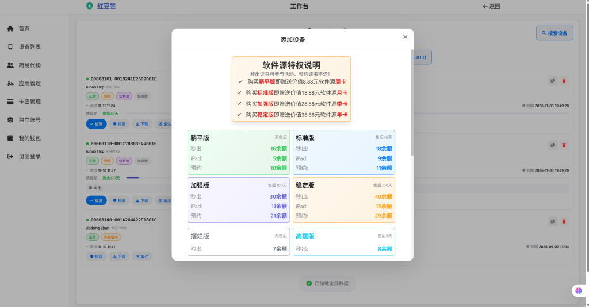Click the partially hidden UDID button

coord(423,57)
